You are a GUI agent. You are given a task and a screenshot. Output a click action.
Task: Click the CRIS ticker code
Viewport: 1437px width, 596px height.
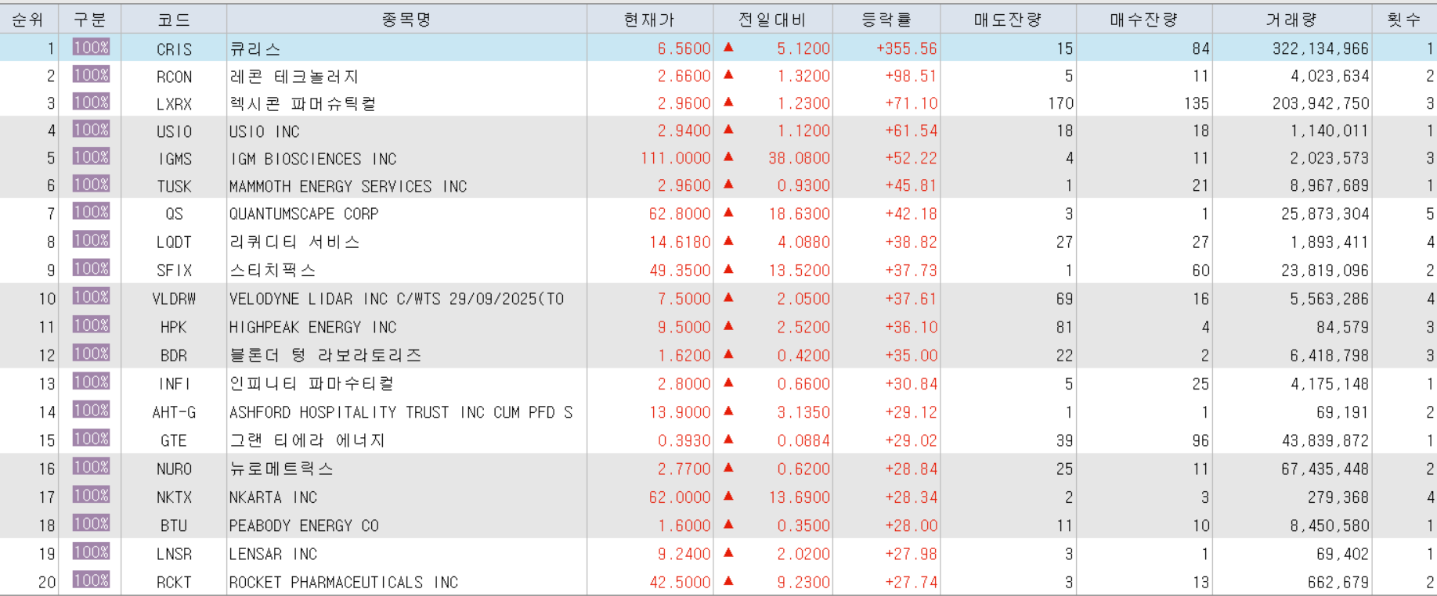click(174, 49)
